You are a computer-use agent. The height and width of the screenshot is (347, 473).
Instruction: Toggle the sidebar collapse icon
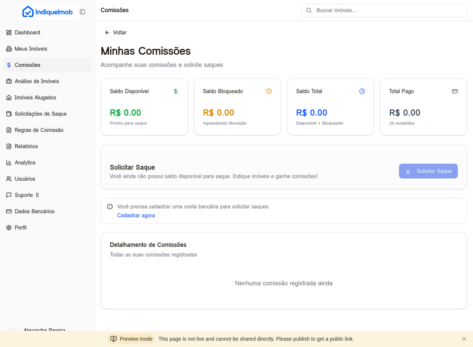pos(82,12)
